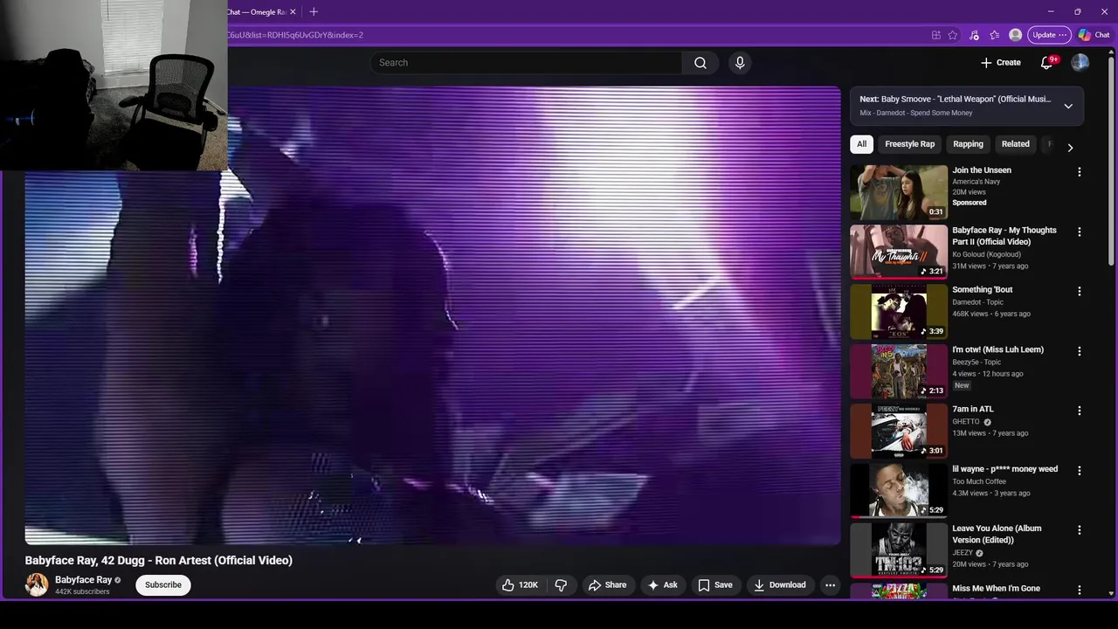This screenshot has width=1118, height=629.
Task: Expand the Next up mix playlist panel
Action: (x=1068, y=106)
